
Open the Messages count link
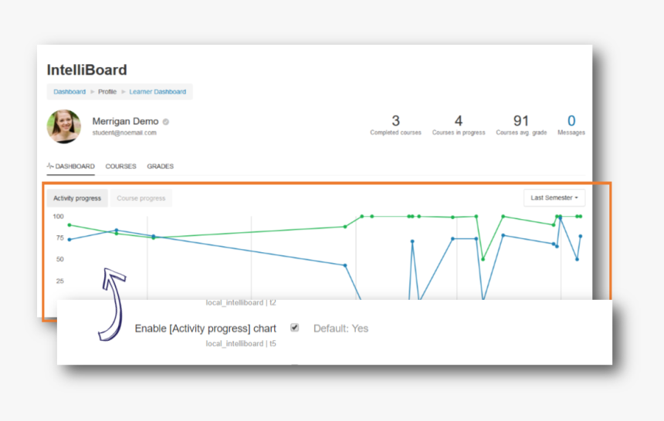pos(571,121)
